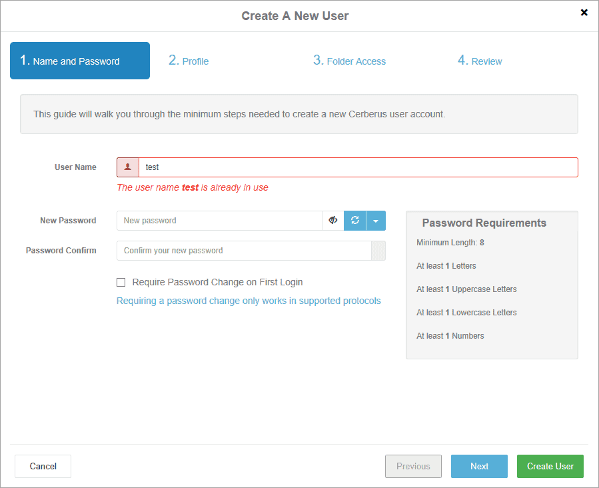
Task: Select the Name and Password step tab
Action: tap(80, 61)
